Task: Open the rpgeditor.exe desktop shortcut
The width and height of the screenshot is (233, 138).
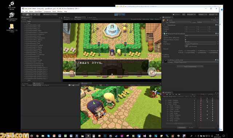Action: click(12, 17)
